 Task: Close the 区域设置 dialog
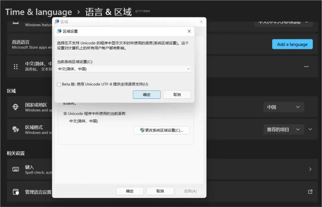click(189, 31)
